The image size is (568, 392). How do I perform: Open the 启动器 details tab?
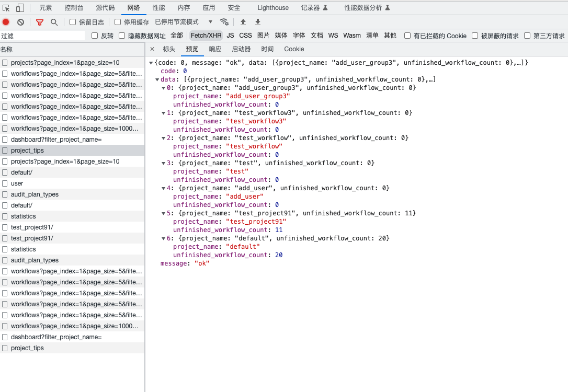click(241, 49)
